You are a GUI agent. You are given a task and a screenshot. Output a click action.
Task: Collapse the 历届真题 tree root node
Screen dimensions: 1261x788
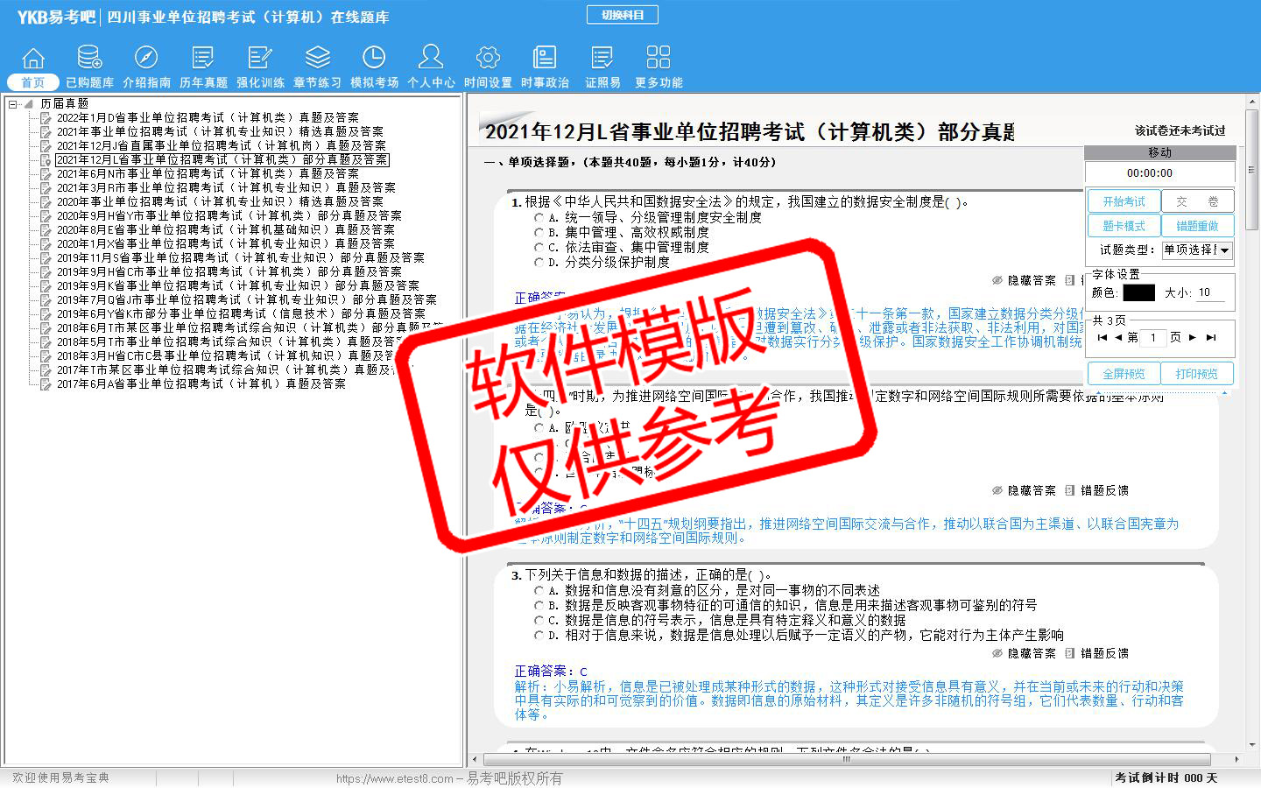(13, 104)
